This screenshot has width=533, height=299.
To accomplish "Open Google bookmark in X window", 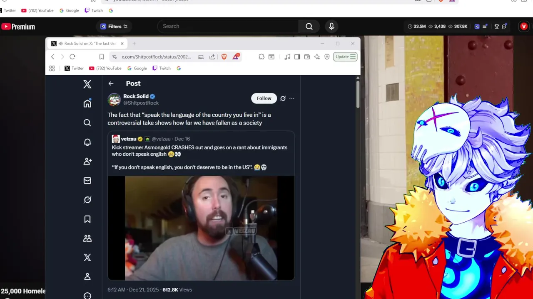I will [137, 69].
